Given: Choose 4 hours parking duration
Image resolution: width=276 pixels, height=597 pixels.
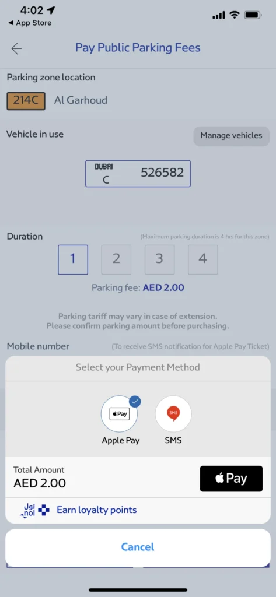Looking at the screenshot, I should pos(203,259).
